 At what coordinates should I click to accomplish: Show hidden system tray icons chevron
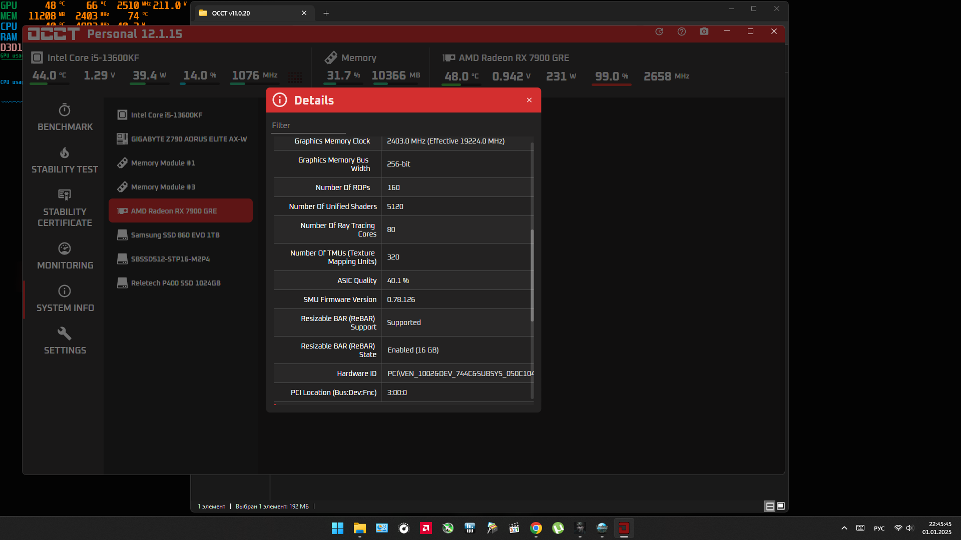[844, 528]
